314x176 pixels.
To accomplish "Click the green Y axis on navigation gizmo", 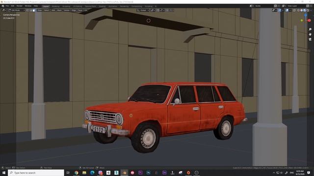I will (302, 21).
